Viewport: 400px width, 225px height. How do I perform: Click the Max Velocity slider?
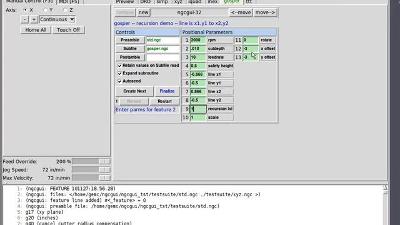pyautogui.click(x=91, y=177)
